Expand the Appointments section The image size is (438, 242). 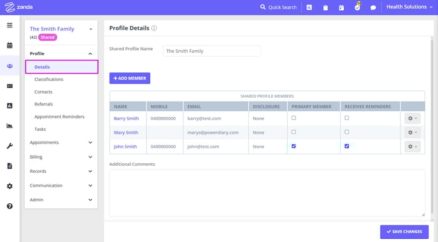61,142
